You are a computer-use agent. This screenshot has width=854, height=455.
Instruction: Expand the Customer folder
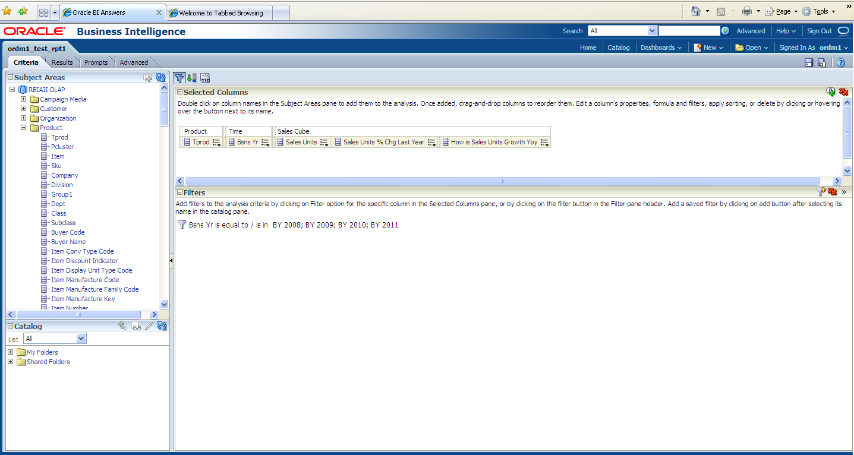click(x=23, y=109)
